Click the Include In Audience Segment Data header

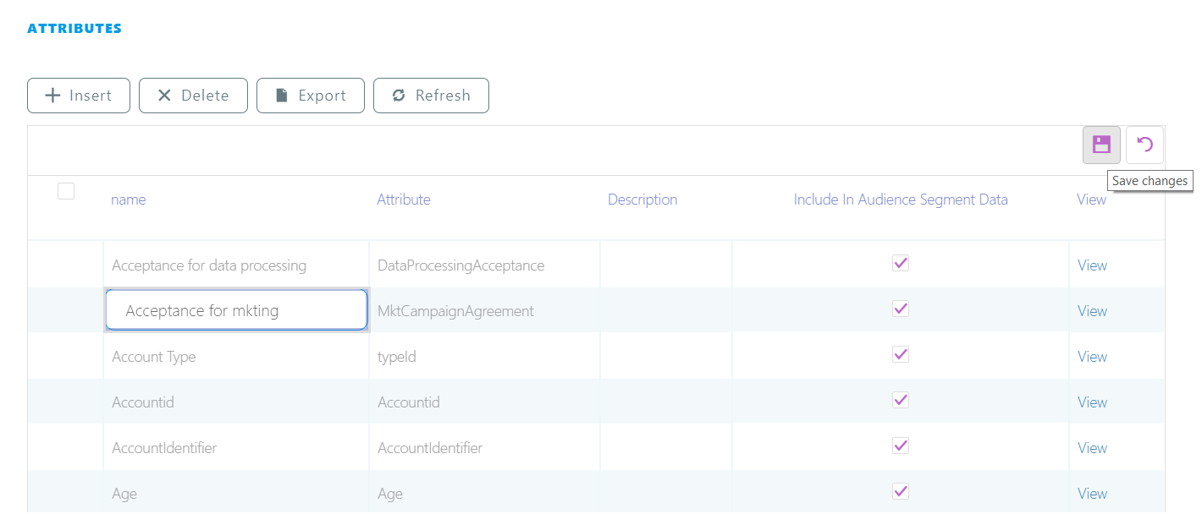click(901, 200)
